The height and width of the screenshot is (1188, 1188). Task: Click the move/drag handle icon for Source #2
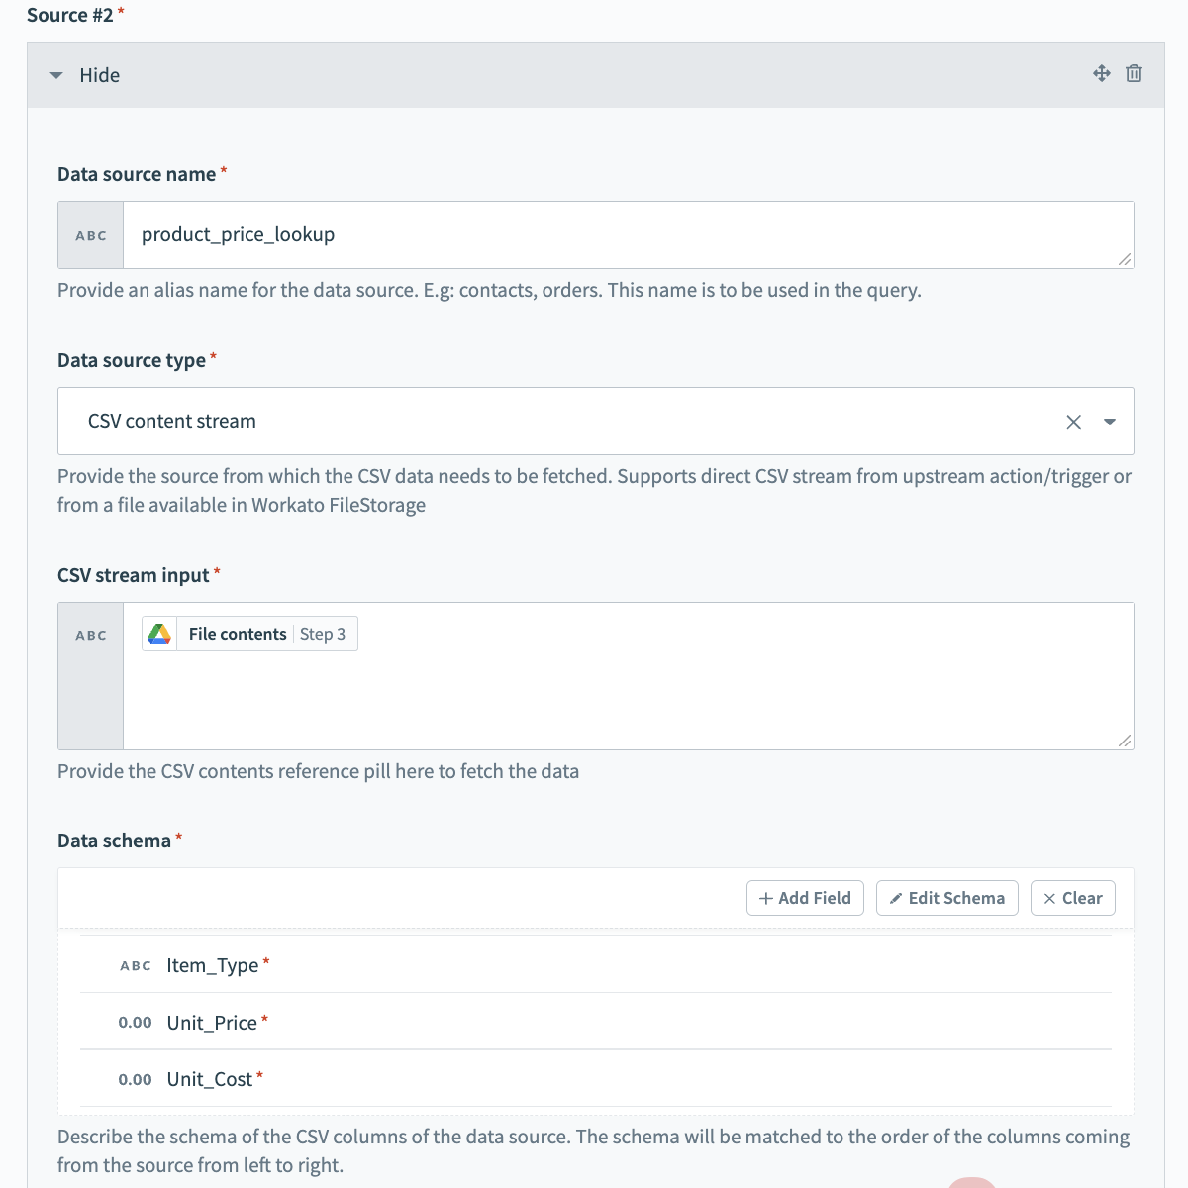[1101, 74]
